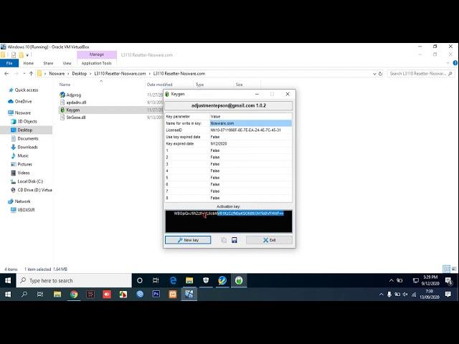This screenshot has width=459, height=344.
Task: Switch to details view layout icon
Action: pyautogui.click(x=446, y=269)
